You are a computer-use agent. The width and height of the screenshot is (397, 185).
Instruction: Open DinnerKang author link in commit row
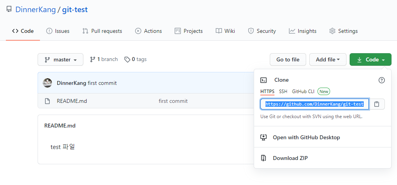pos(71,83)
